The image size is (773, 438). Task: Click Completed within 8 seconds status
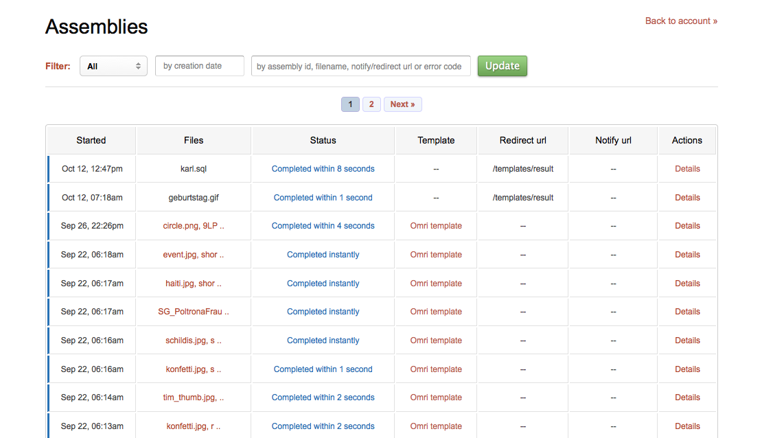(323, 169)
